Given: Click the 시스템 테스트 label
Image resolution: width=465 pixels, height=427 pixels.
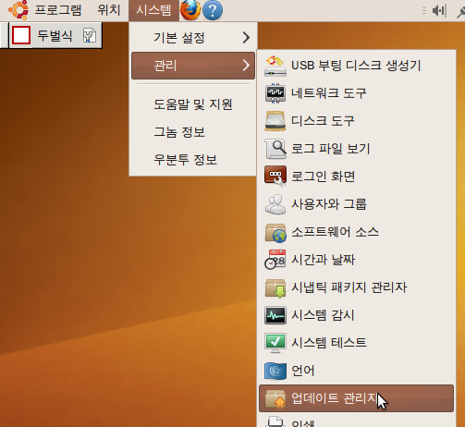Looking at the screenshot, I should pos(329,343).
